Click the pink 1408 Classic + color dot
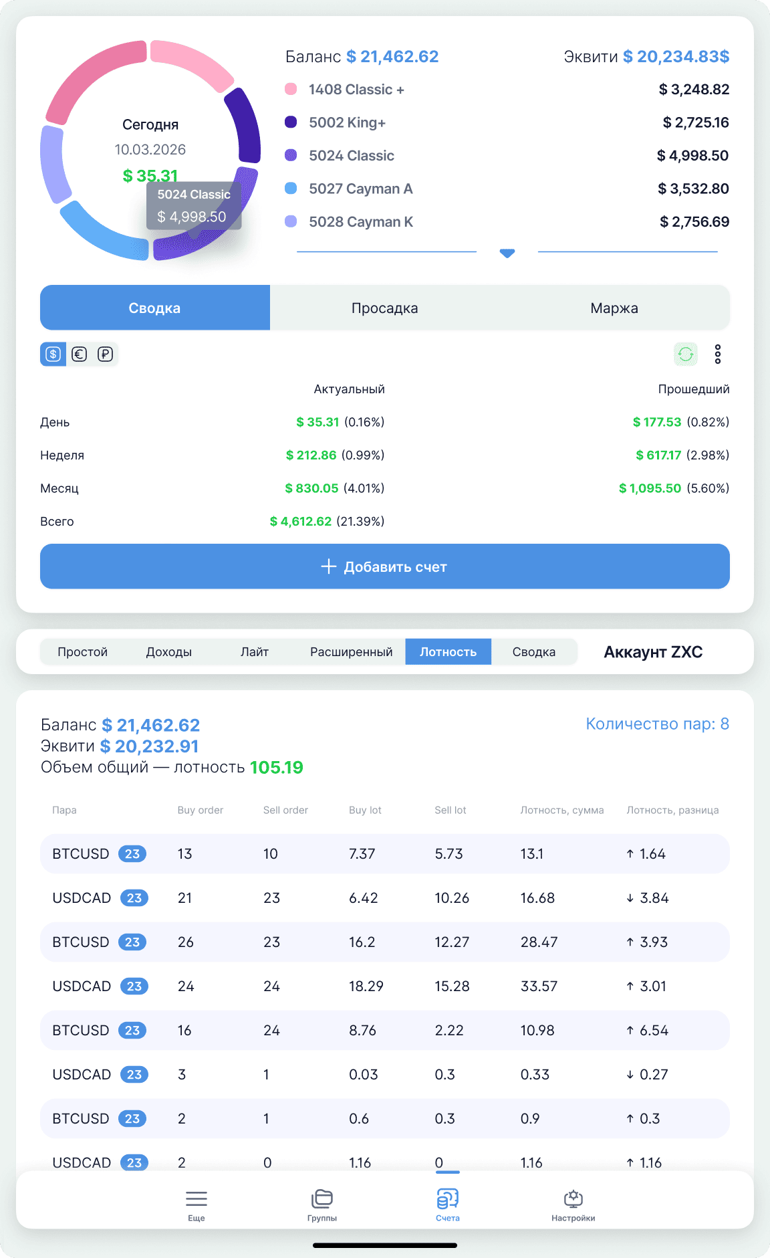The height and width of the screenshot is (1258, 770). [x=291, y=90]
